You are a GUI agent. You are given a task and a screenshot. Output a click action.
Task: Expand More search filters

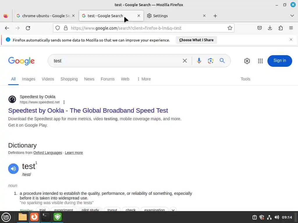point(144,79)
